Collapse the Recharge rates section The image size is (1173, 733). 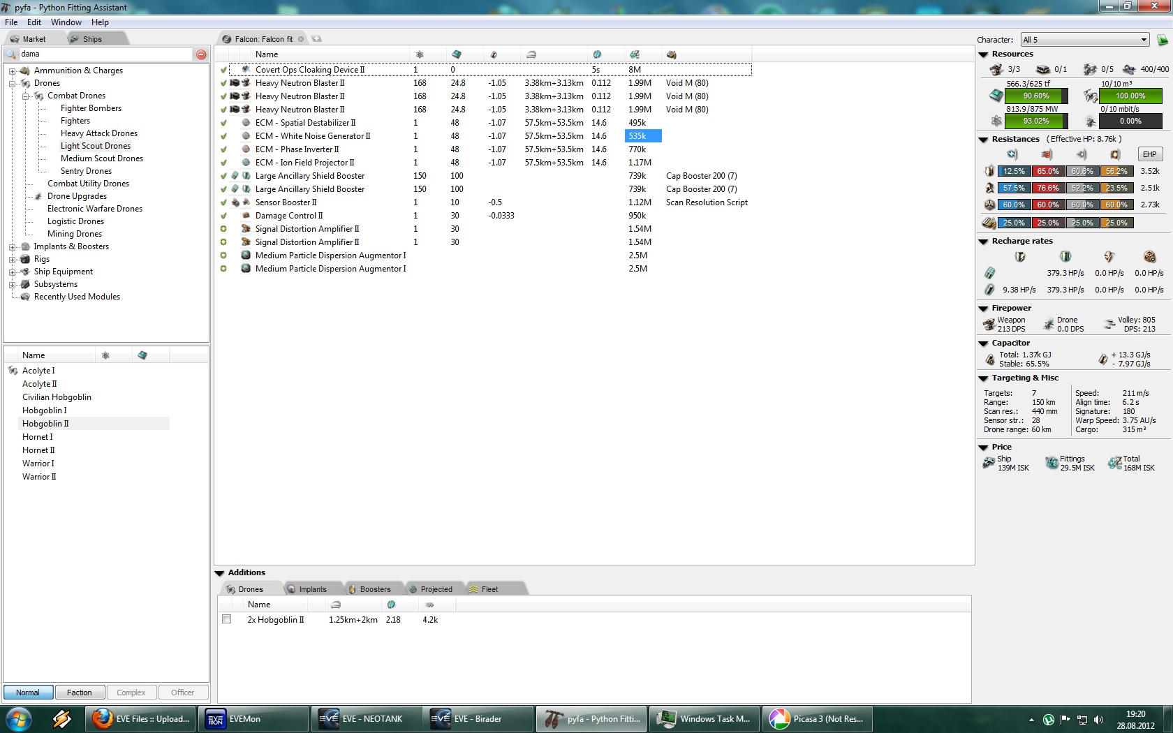(983, 242)
